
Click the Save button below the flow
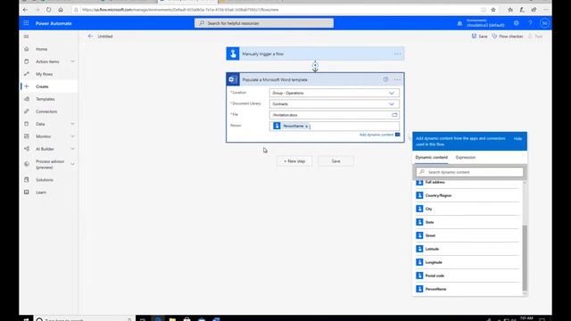(x=335, y=160)
